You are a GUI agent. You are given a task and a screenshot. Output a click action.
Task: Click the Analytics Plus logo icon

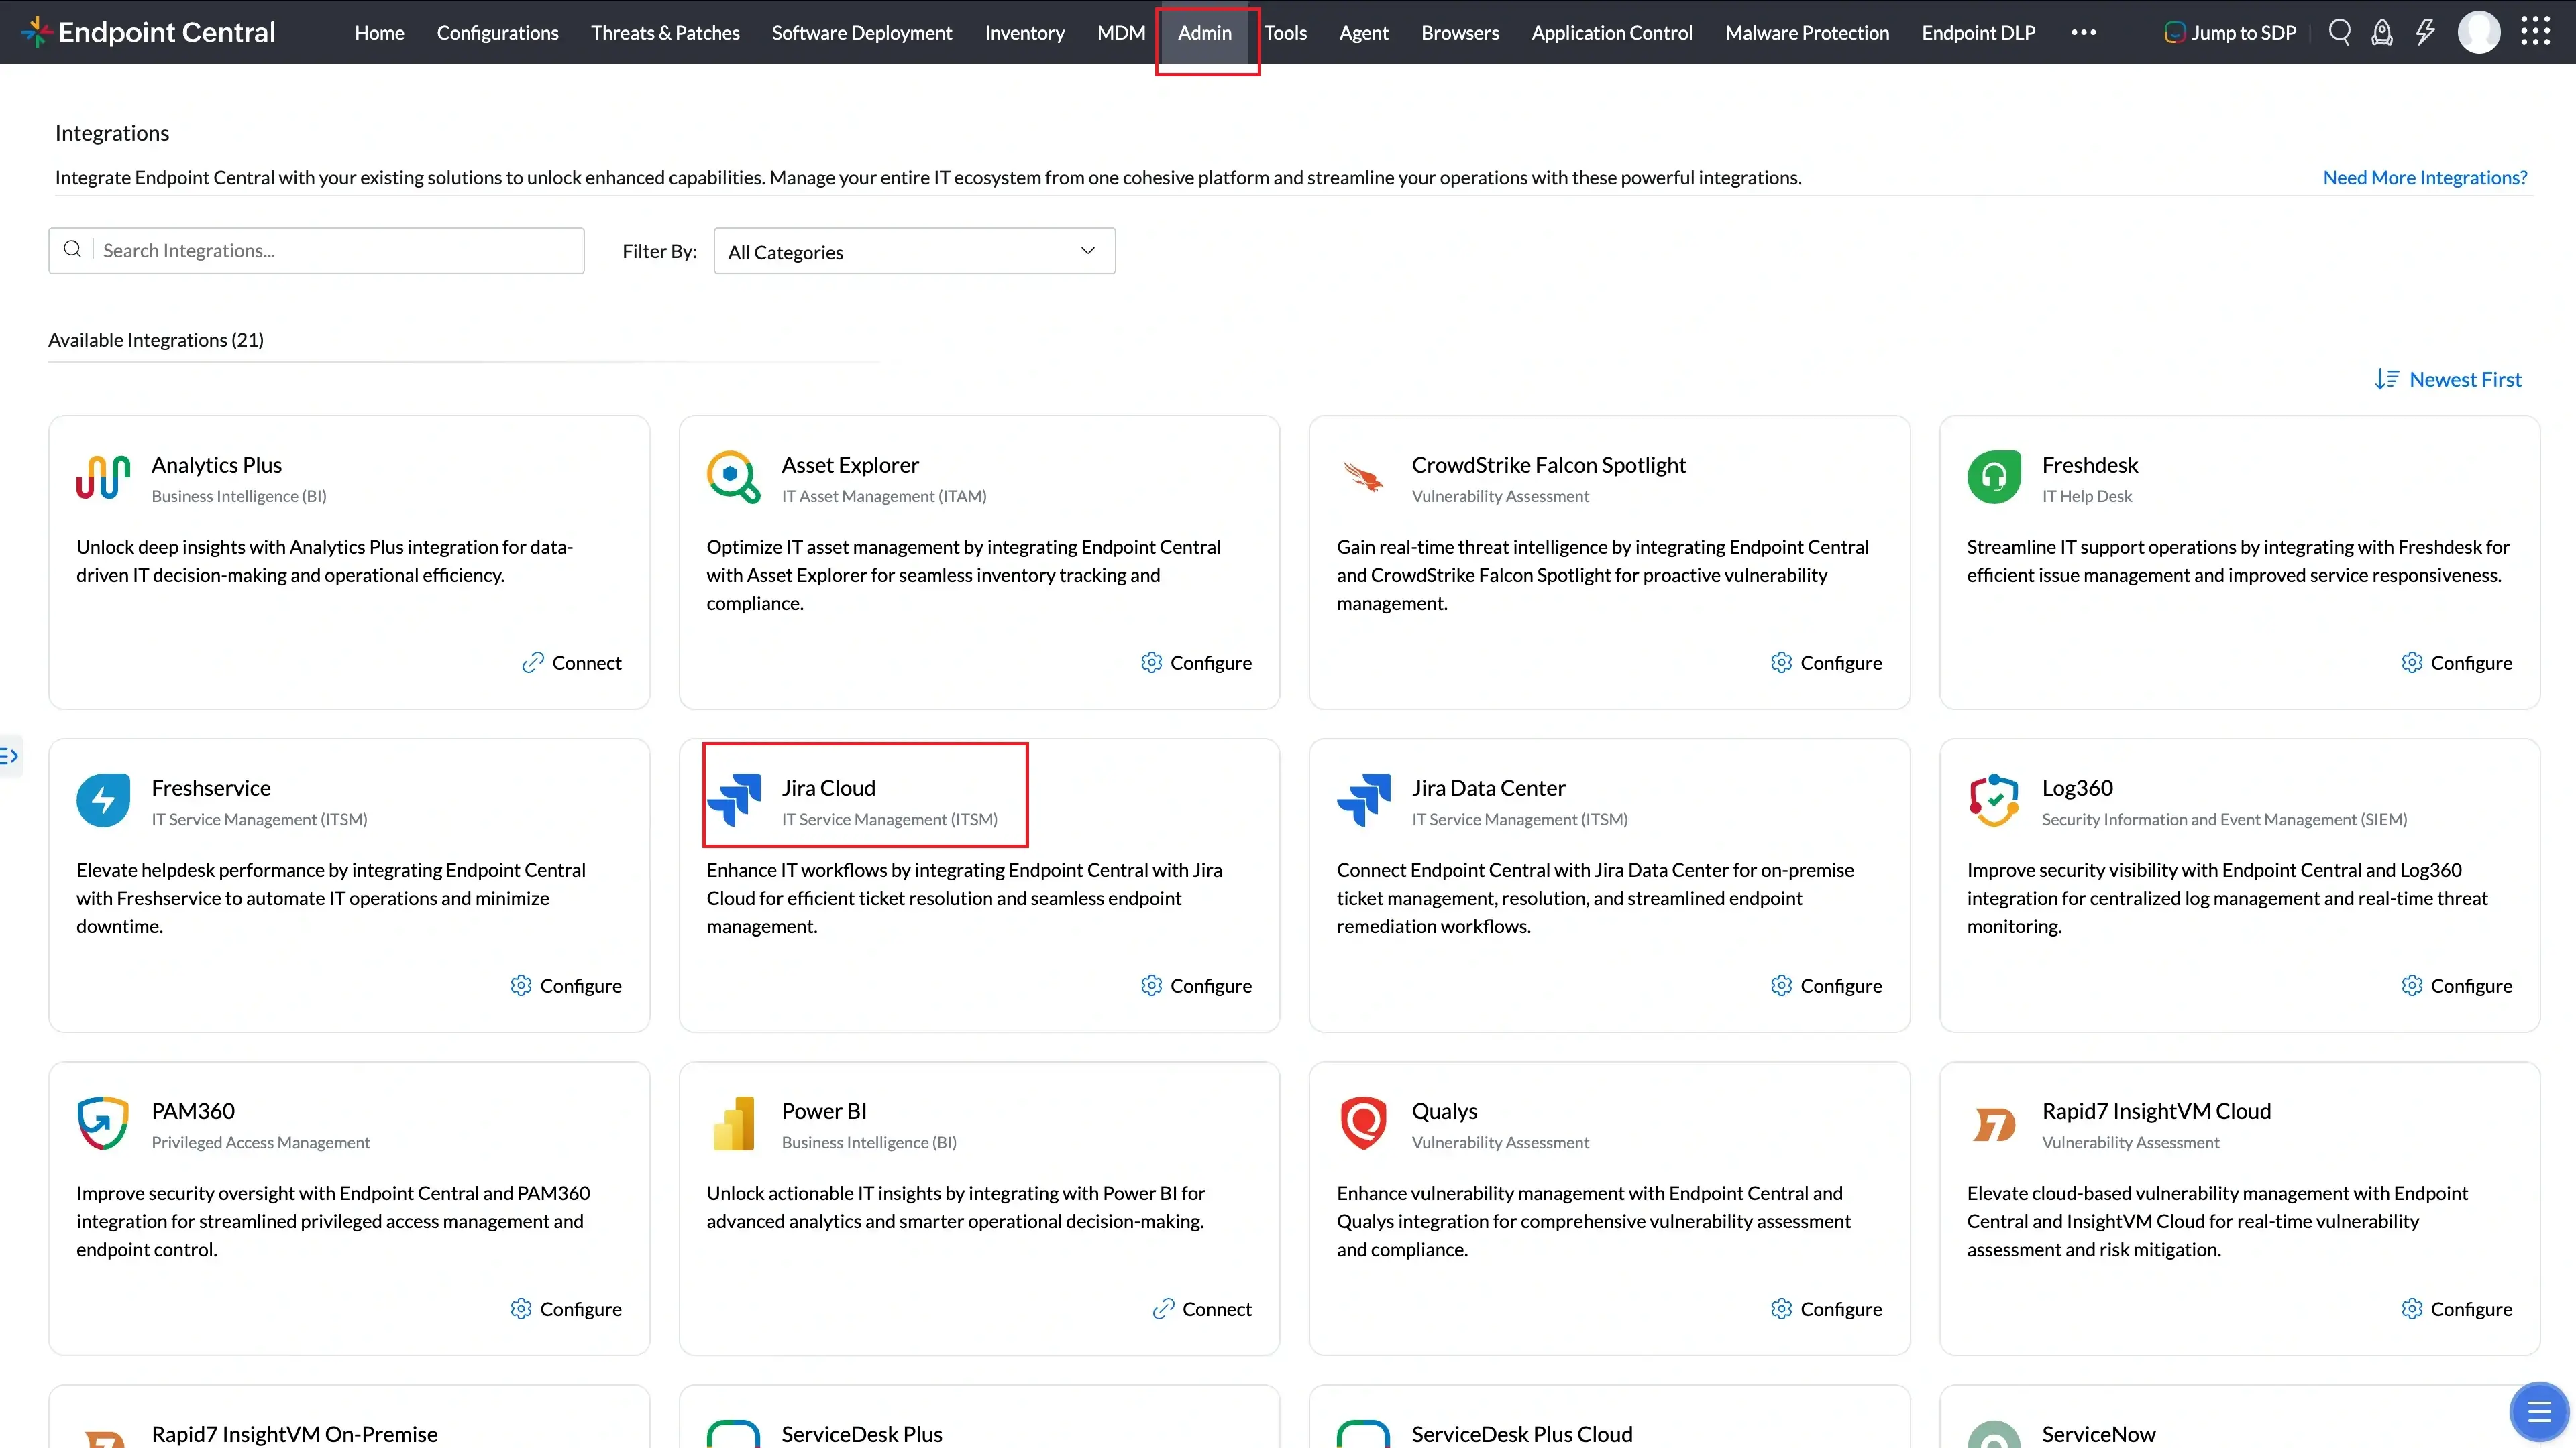pyautogui.click(x=103, y=478)
